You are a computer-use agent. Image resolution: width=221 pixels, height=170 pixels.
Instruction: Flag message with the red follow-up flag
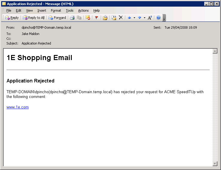pos(96,18)
